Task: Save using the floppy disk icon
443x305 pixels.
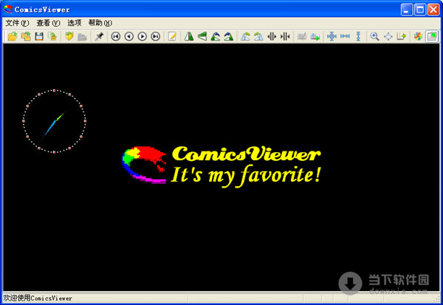Action: [39, 36]
